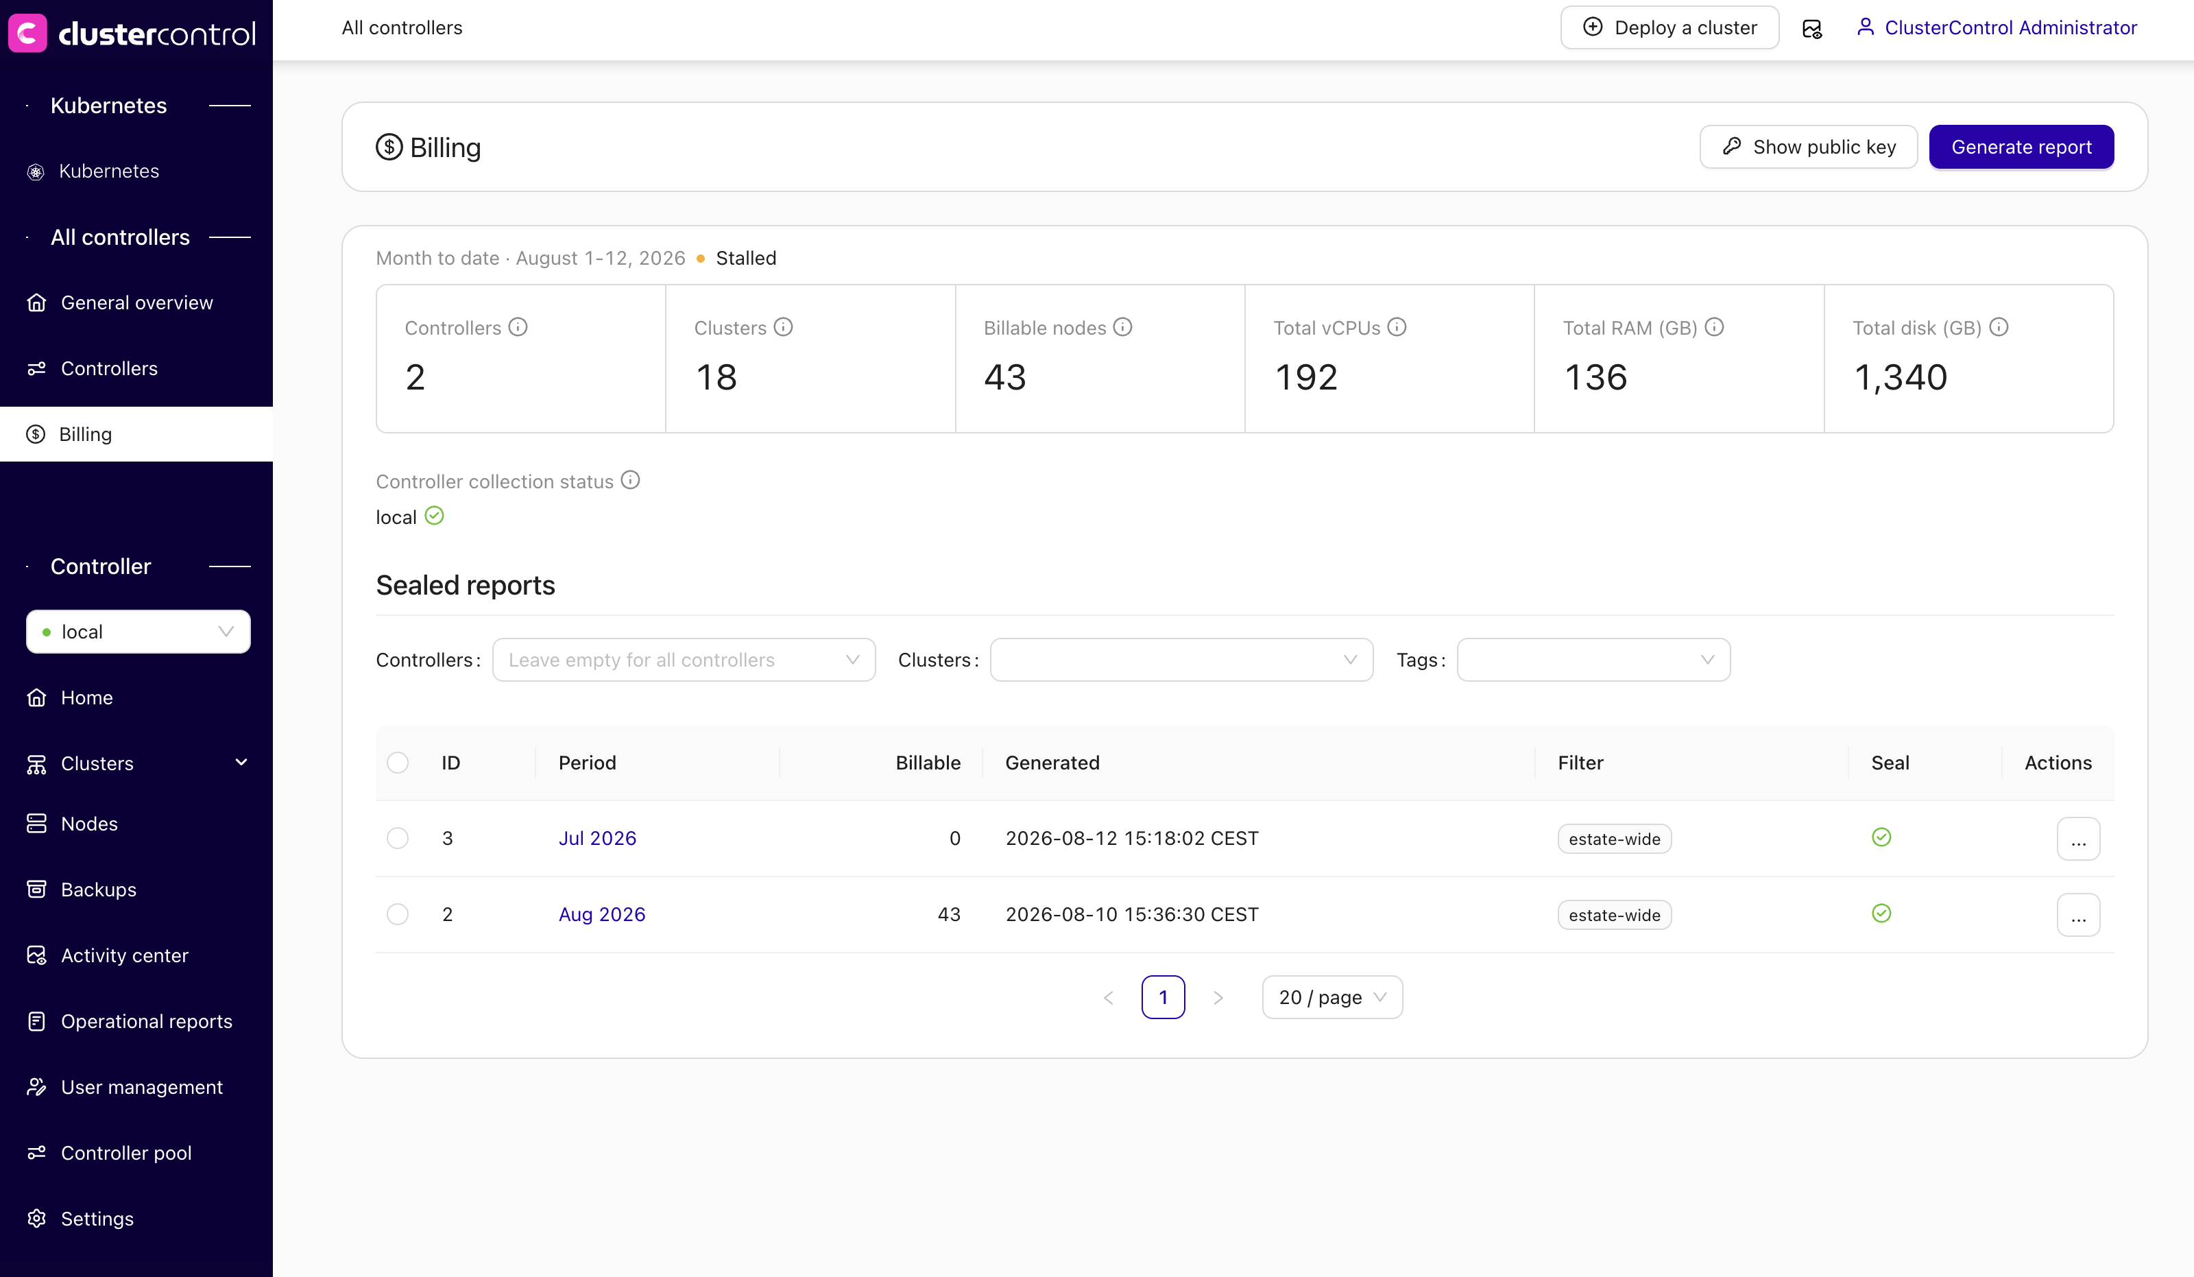Open the Aug 2026 report link

click(601, 915)
